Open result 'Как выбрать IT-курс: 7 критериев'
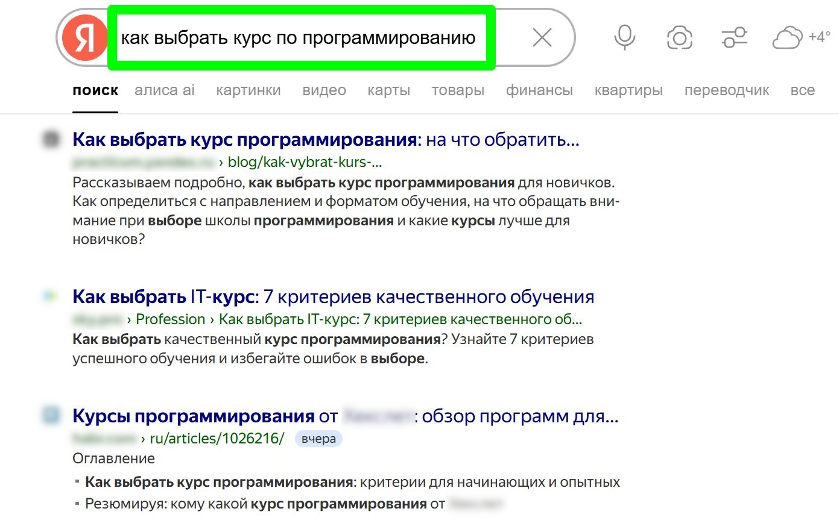 click(334, 297)
